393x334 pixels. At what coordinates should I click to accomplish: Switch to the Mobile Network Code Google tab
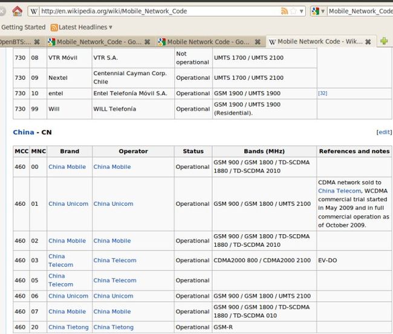click(x=204, y=42)
